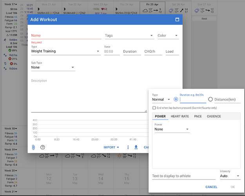
Task: Select the Distance(km) radio button
Action: pos(211,99)
